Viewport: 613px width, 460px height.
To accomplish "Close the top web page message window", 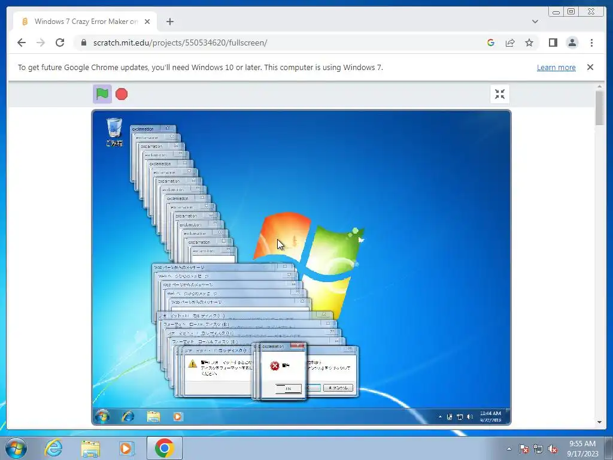I will (x=285, y=267).
